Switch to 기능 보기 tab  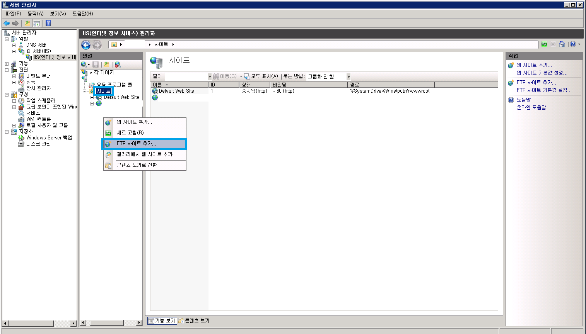click(162, 320)
